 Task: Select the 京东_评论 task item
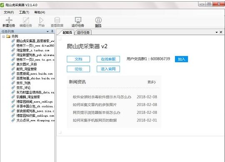[23, 88]
